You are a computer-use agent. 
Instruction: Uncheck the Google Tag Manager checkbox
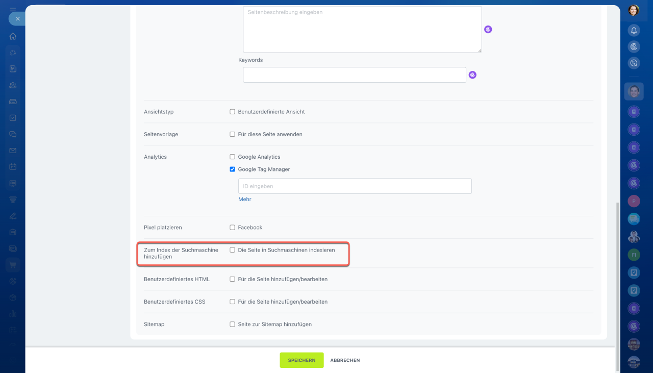coord(233,169)
